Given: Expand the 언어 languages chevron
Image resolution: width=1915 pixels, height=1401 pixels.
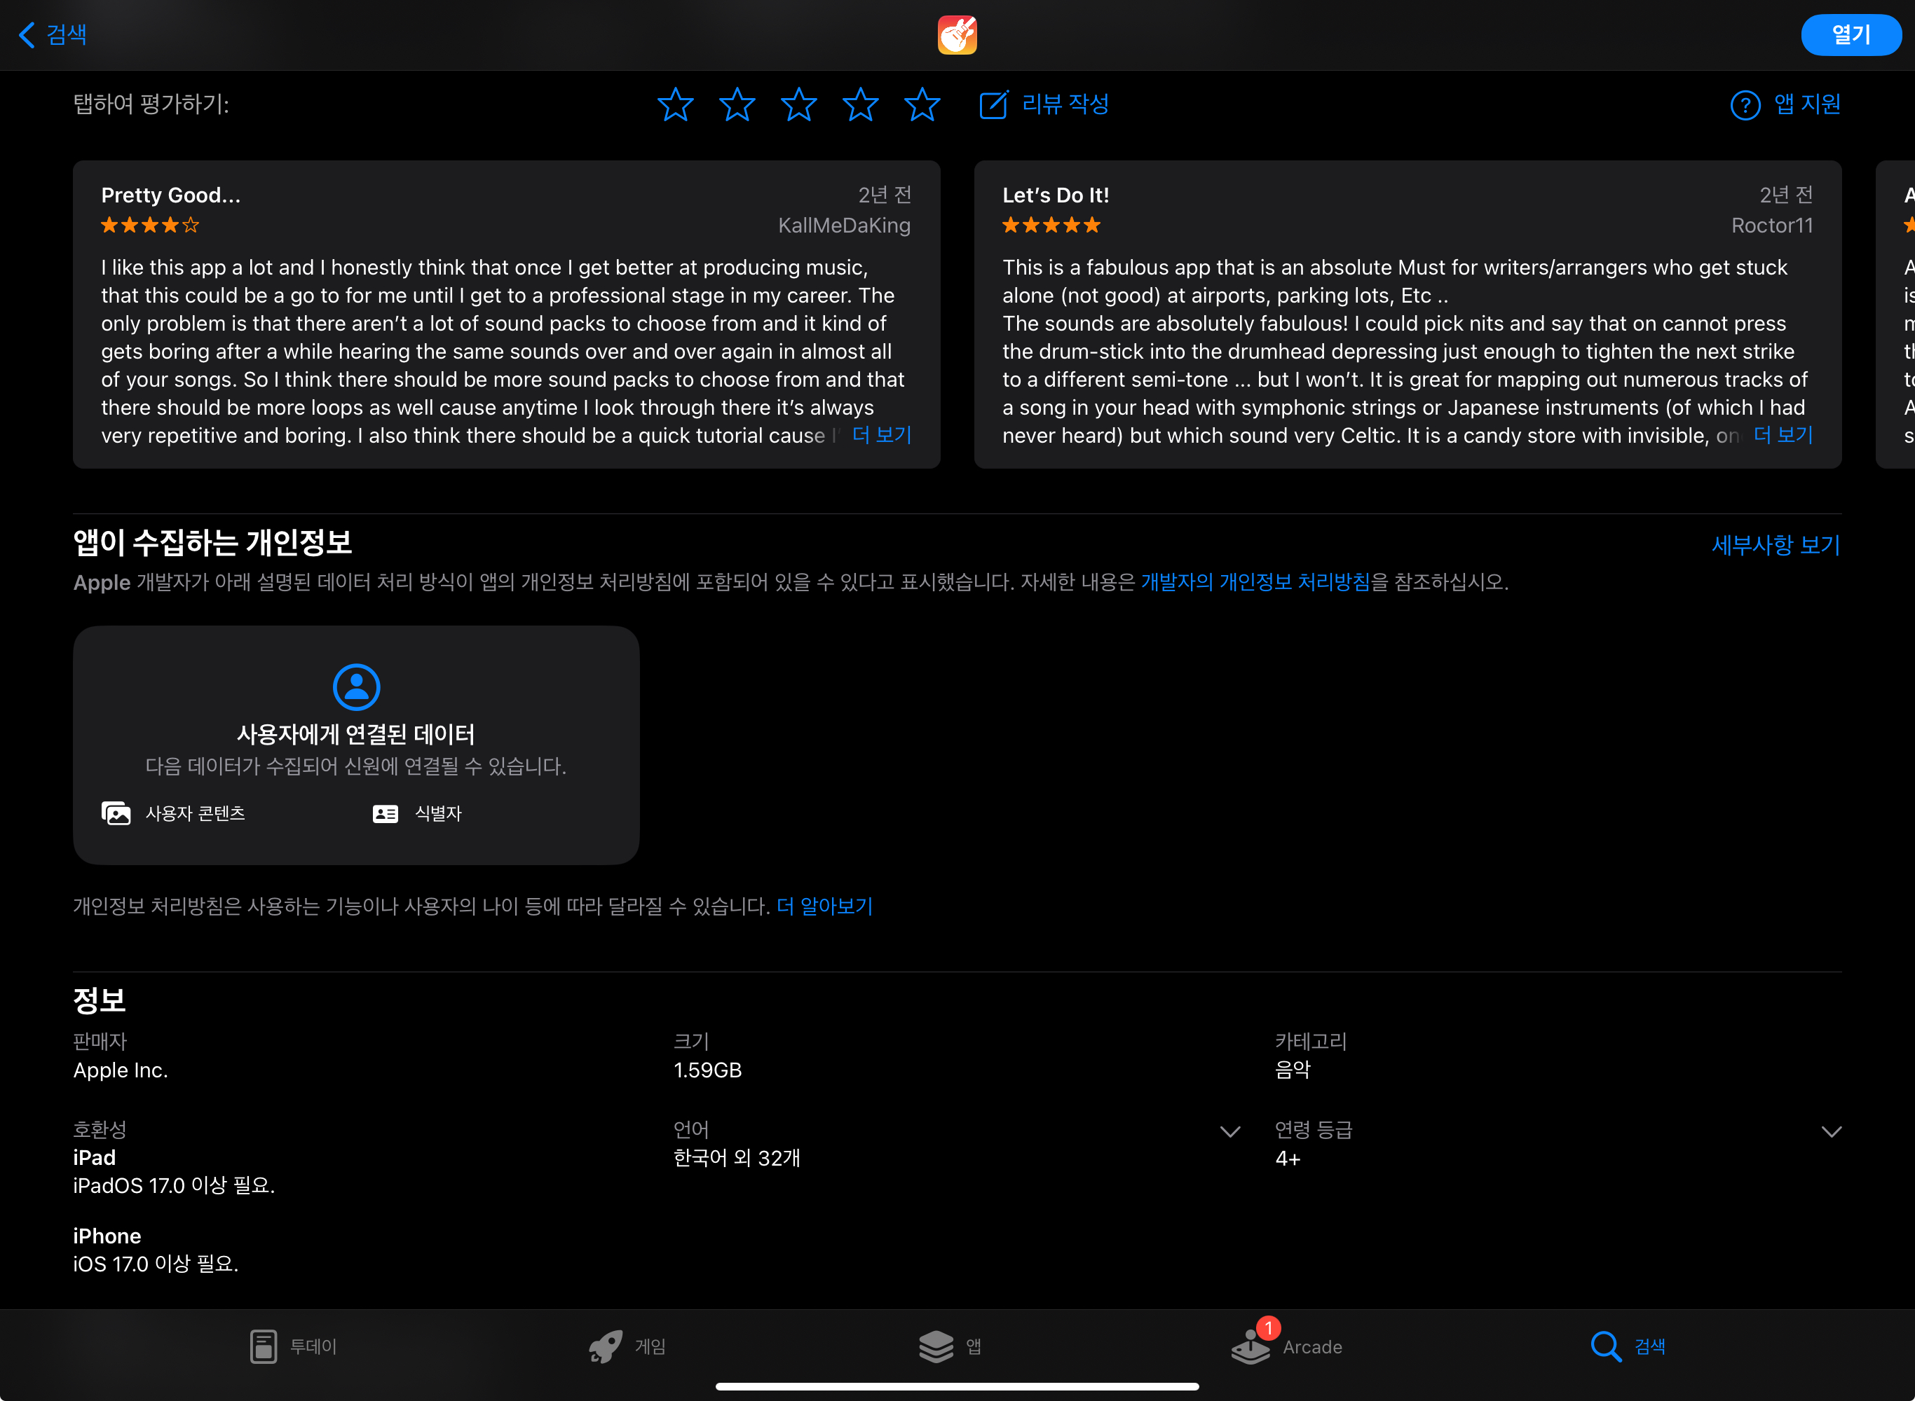Looking at the screenshot, I should pyautogui.click(x=1229, y=1131).
